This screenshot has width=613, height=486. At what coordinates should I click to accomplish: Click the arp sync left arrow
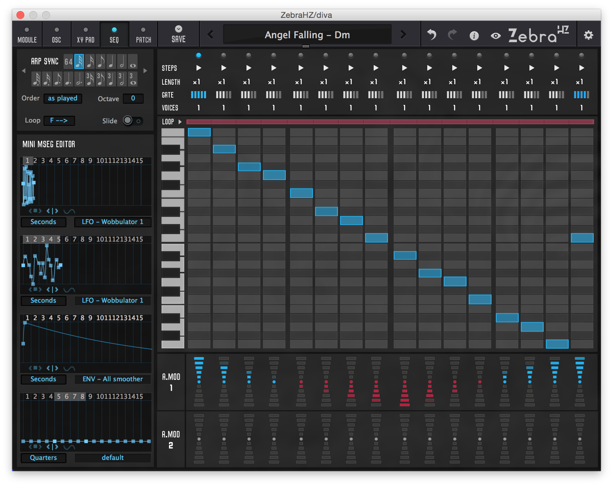click(x=24, y=71)
